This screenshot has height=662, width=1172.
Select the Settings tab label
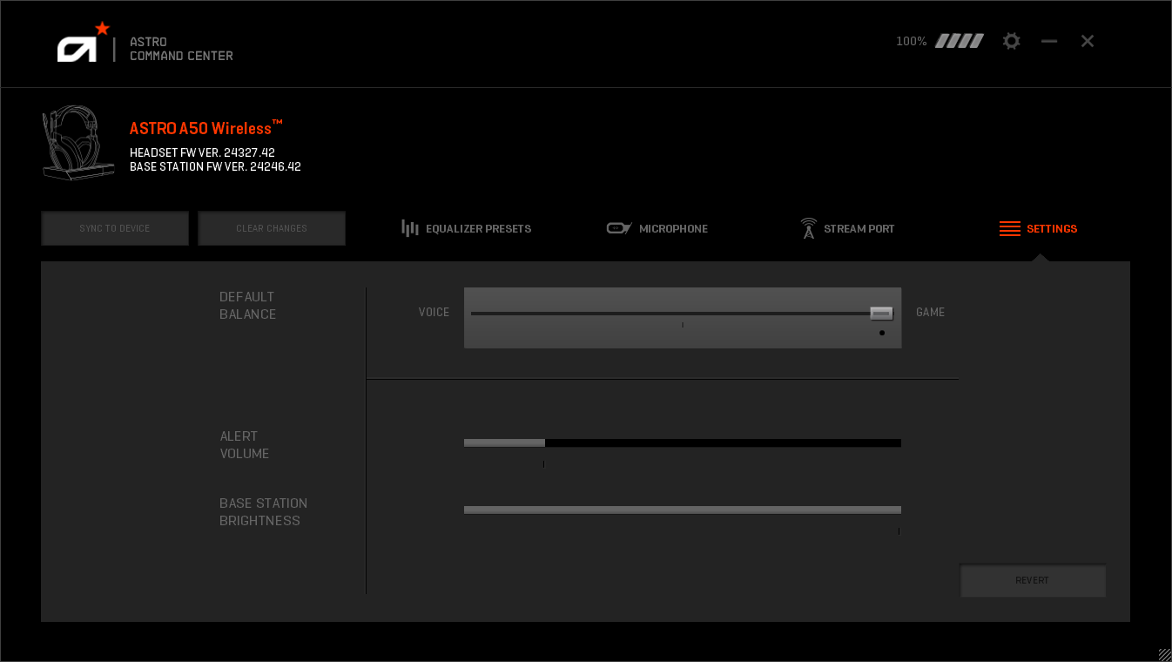[1052, 229]
